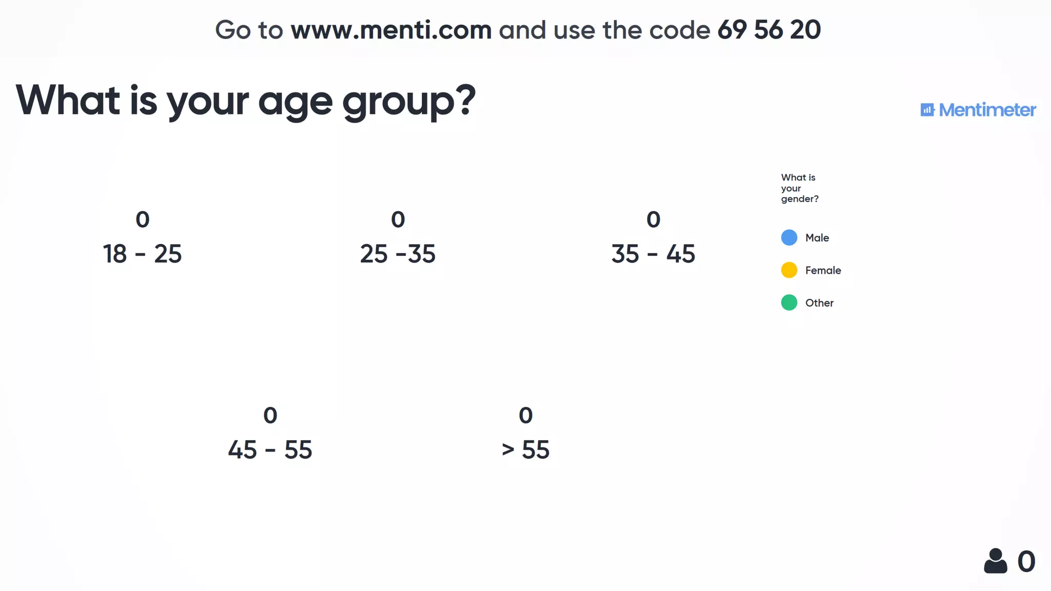
Task: Click the "What is your gender?" legend title
Action: coord(799,188)
